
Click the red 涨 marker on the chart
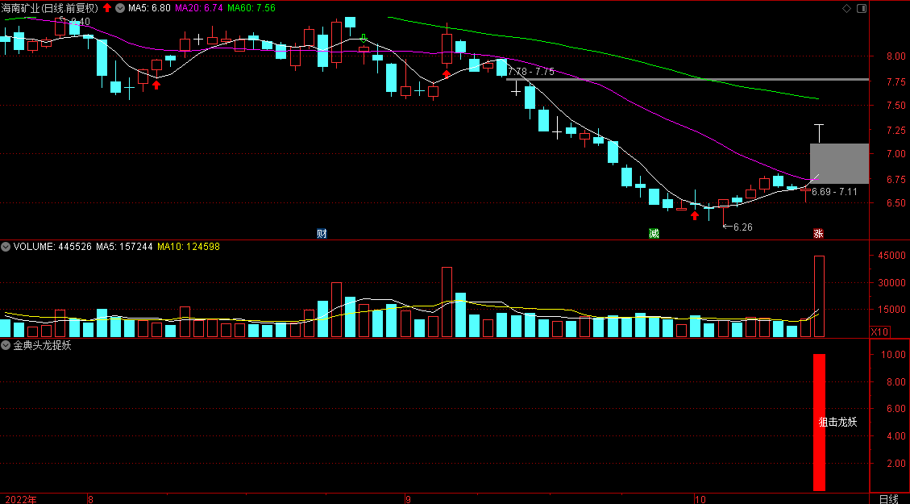pos(818,233)
